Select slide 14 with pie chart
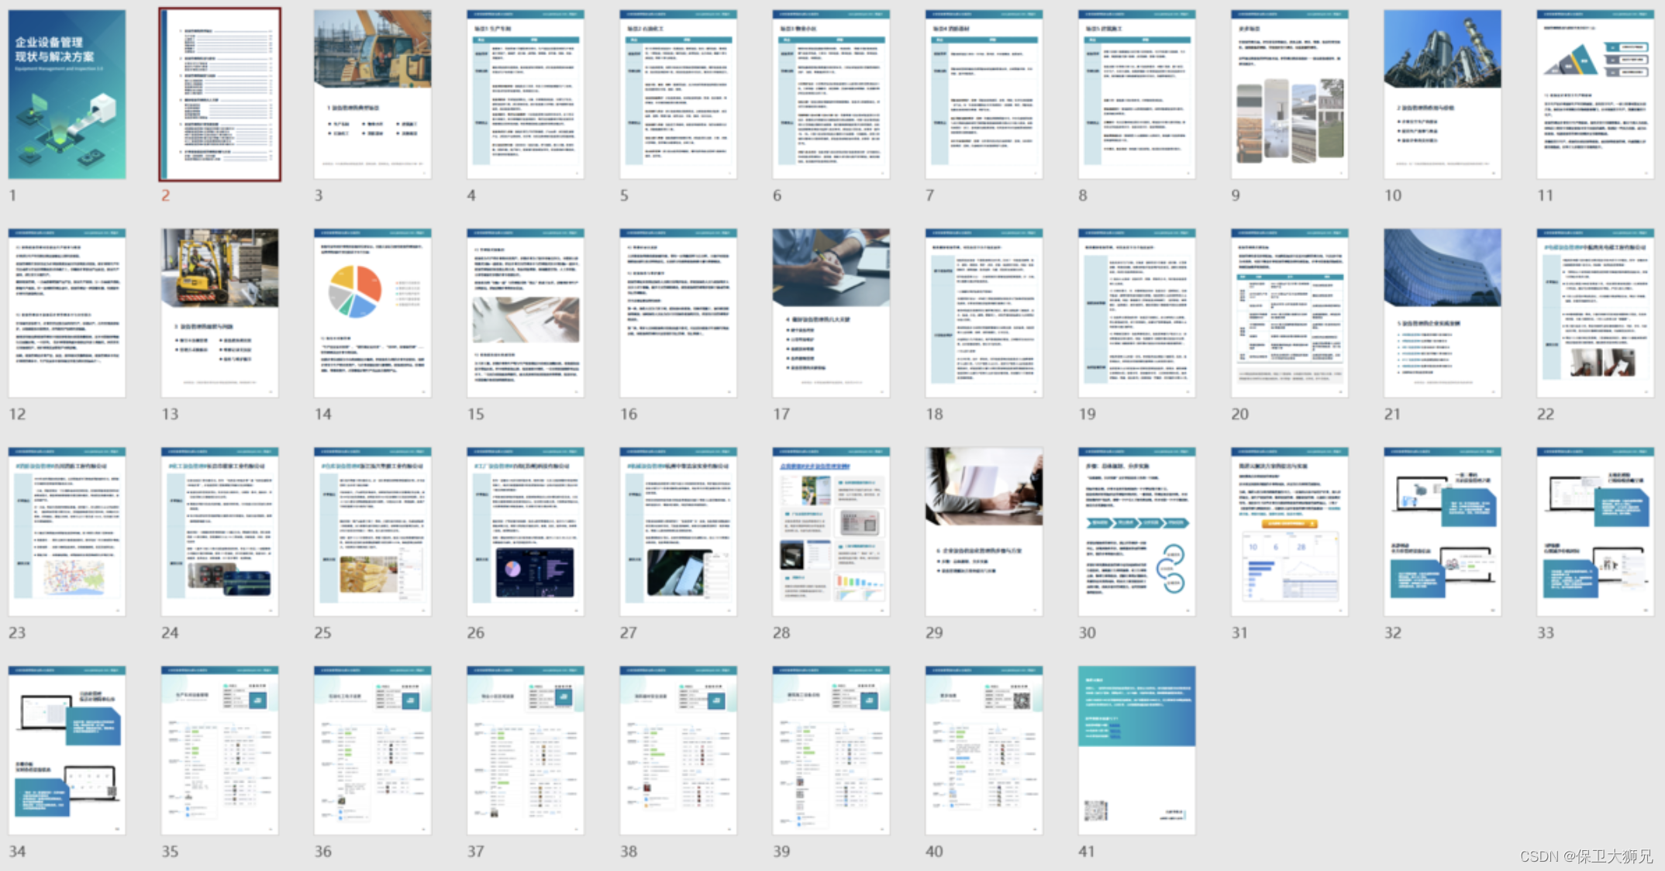 [x=372, y=313]
